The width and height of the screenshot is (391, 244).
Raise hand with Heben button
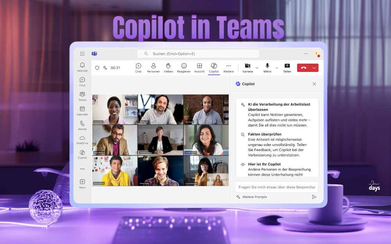168,68
